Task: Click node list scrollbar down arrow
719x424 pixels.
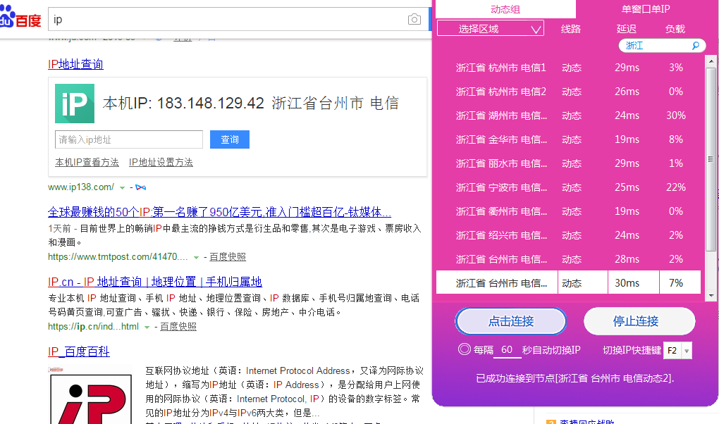Action: [711, 296]
